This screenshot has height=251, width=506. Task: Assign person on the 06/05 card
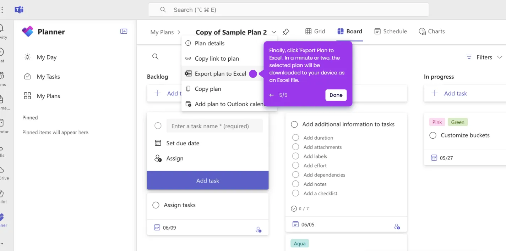(397, 226)
